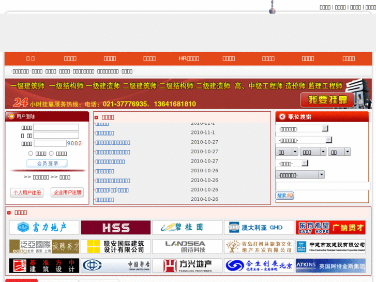Open the 东方希望 East Hope logo

coord(330,227)
